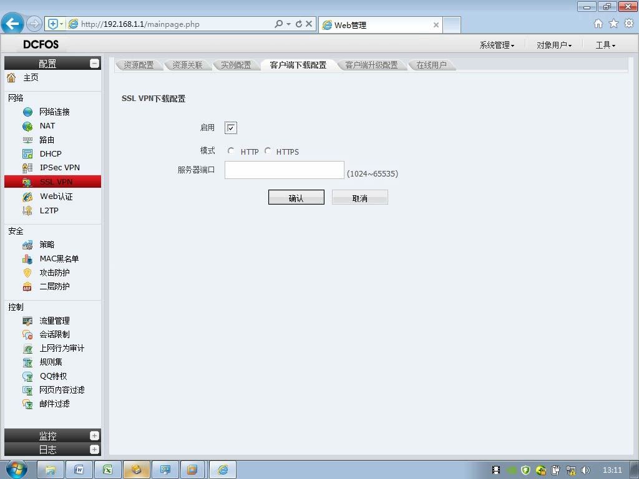Screen dimensions: 639x479
Task: Click the L2TP icon
Action: tap(27, 211)
